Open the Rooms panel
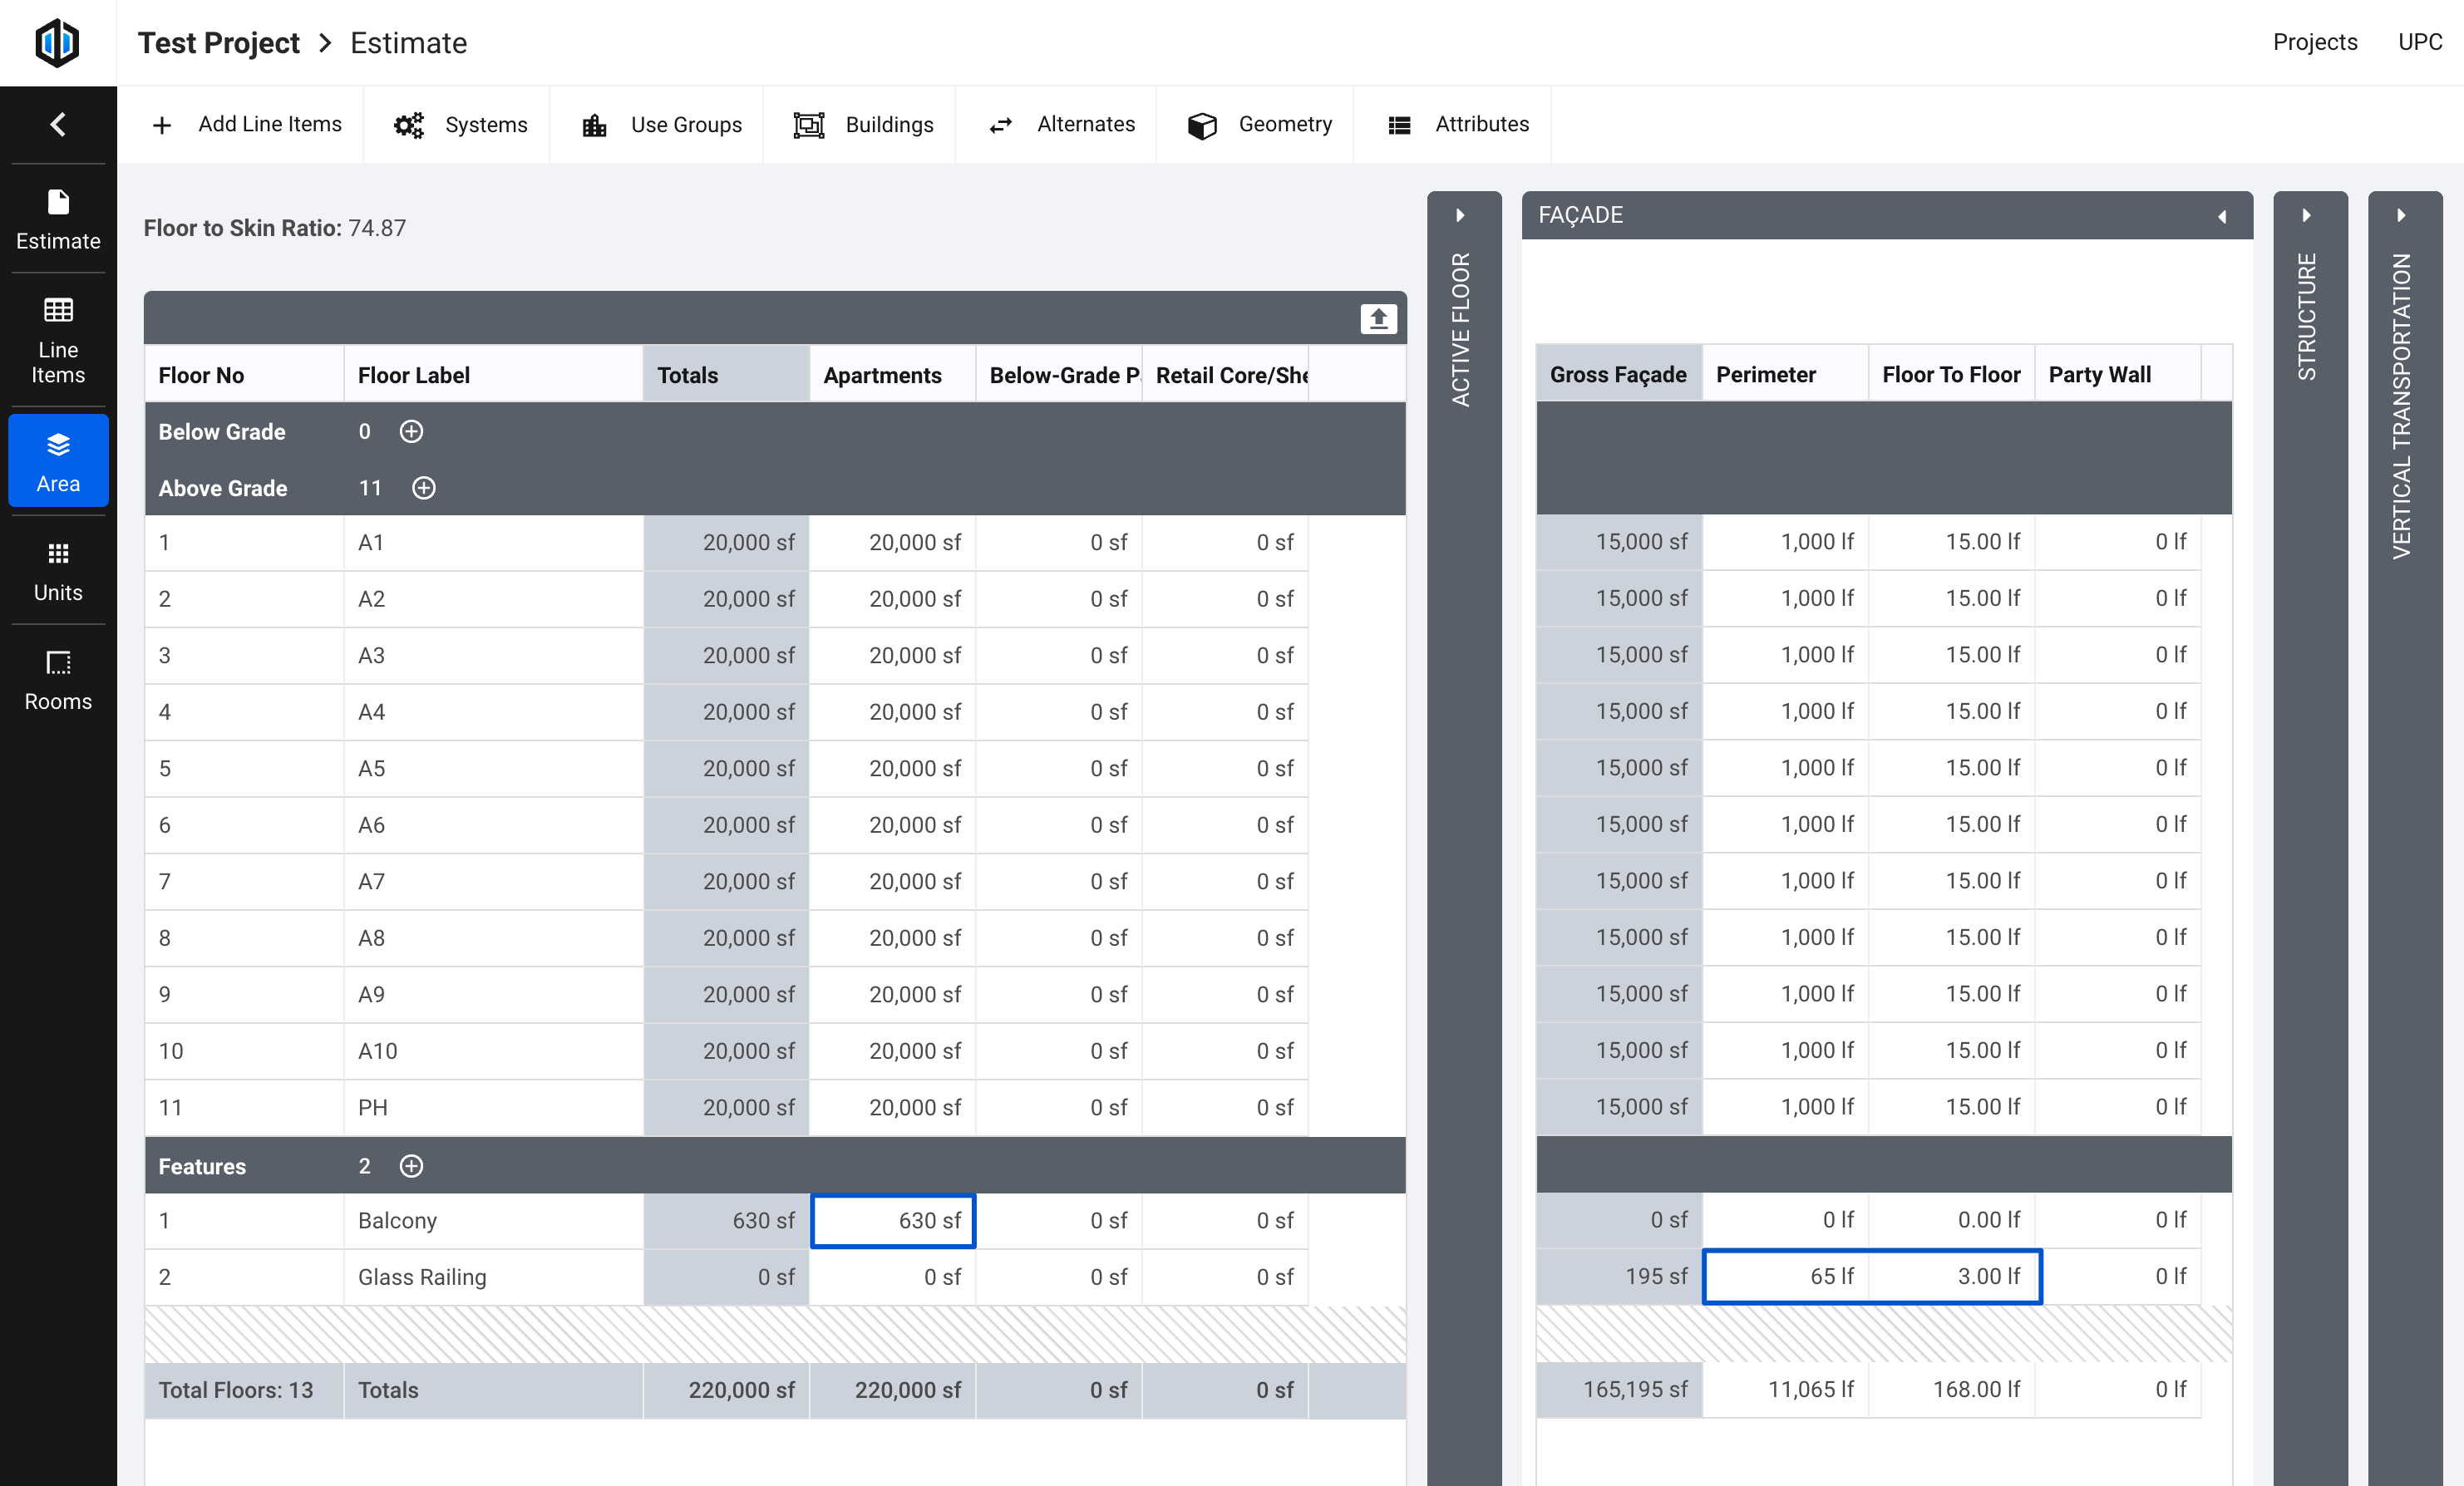 (x=58, y=678)
